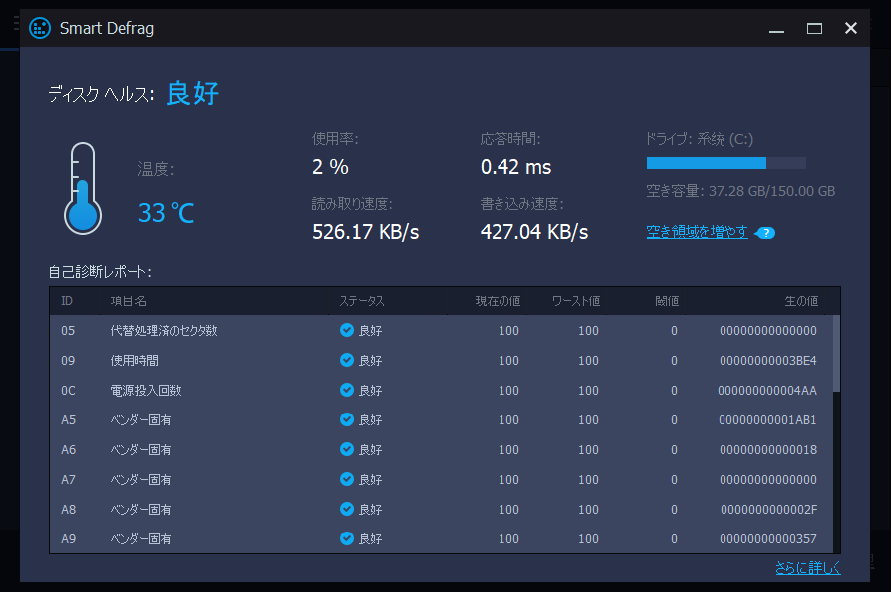Sort by the 現在の値 column header

pyautogui.click(x=498, y=301)
